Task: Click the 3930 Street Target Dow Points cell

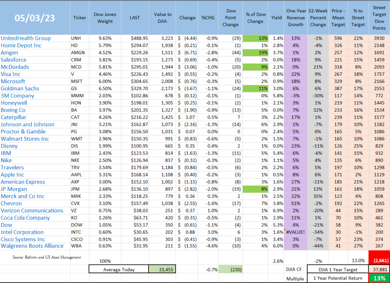Action: pos(379,39)
